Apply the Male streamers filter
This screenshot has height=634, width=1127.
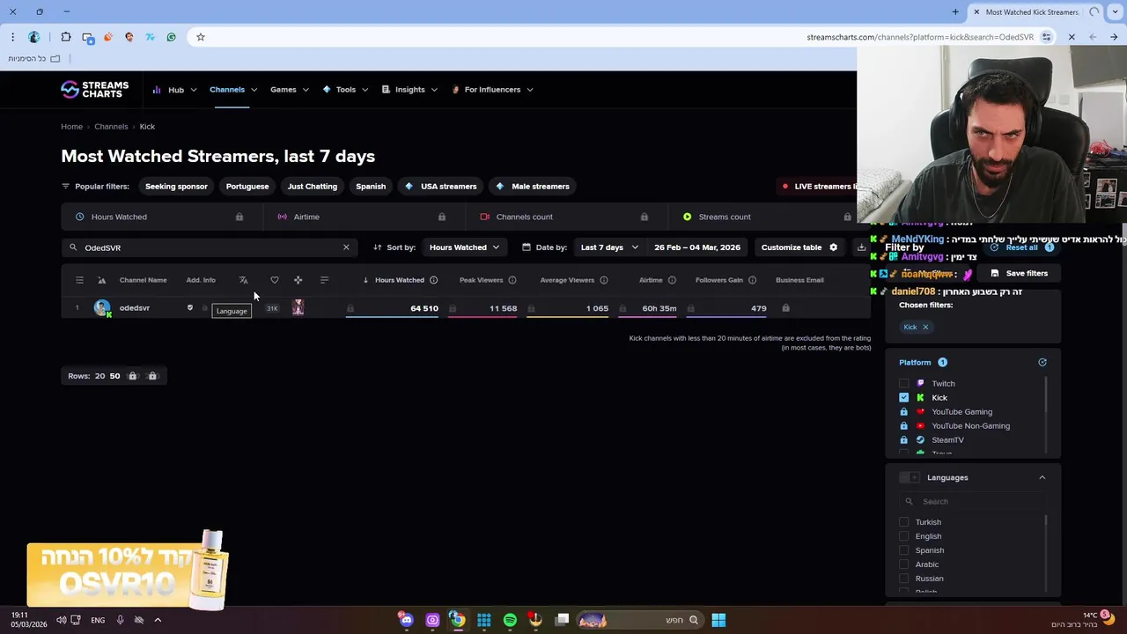coord(533,187)
